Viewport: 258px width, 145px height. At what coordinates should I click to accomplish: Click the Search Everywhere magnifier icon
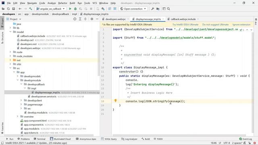point(169,9)
